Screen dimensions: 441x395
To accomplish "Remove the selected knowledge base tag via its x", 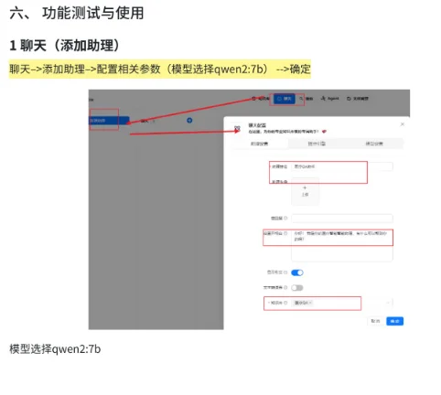I will click(x=310, y=303).
